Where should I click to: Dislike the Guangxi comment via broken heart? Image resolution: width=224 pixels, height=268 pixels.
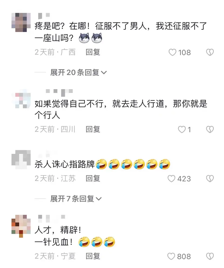point(210,52)
